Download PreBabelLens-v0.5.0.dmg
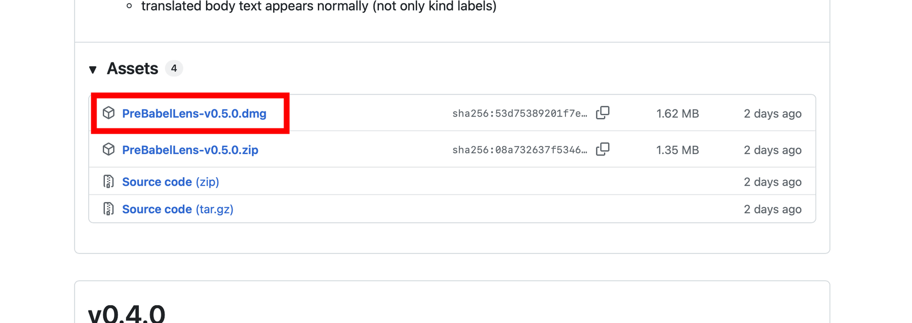 (194, 113)
